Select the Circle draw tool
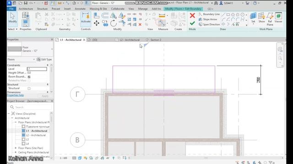 (x=242, y=15)
